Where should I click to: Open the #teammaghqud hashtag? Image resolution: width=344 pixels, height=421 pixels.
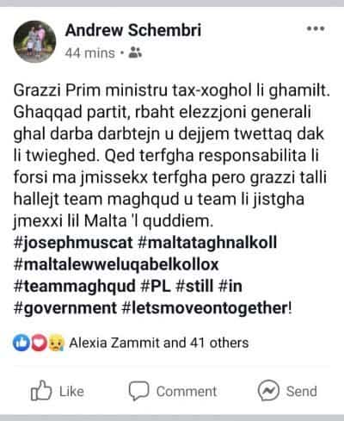coord(74,286)
